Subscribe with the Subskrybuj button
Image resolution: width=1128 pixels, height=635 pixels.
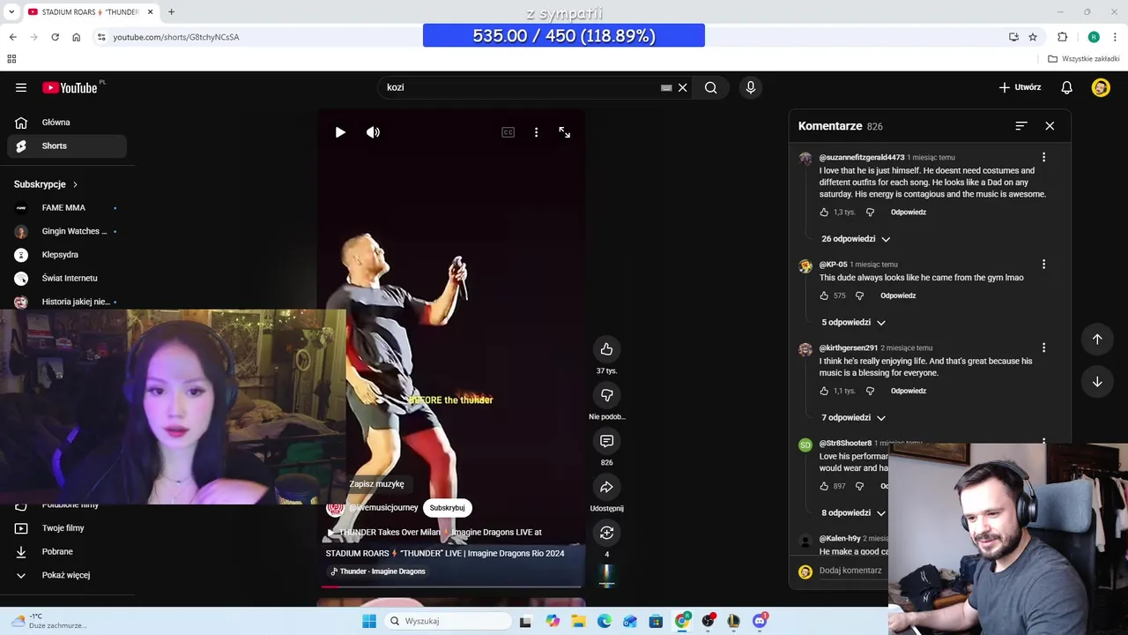click(x=447, y=508)
